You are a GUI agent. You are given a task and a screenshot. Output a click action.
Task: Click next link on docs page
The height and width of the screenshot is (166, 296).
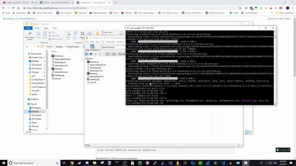(x=281, y=18)
